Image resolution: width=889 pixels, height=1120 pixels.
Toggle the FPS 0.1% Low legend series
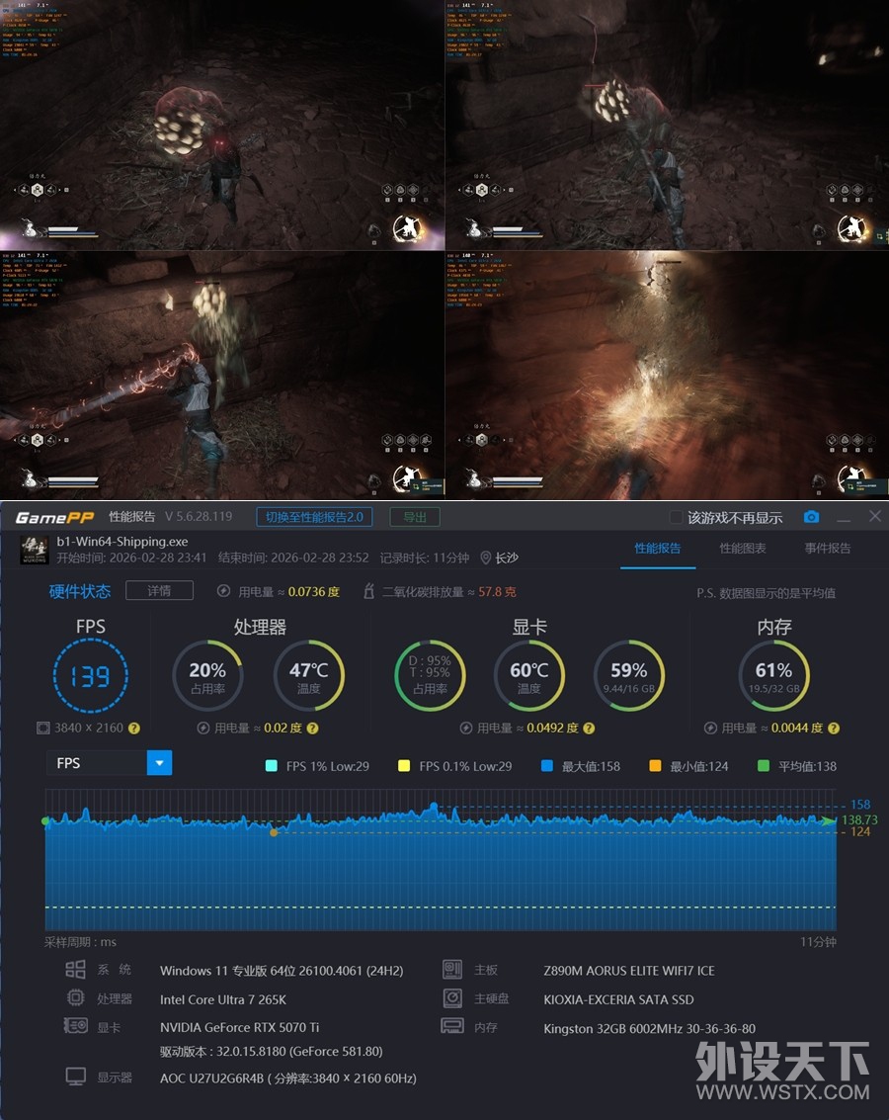click(x=403, y=766)
